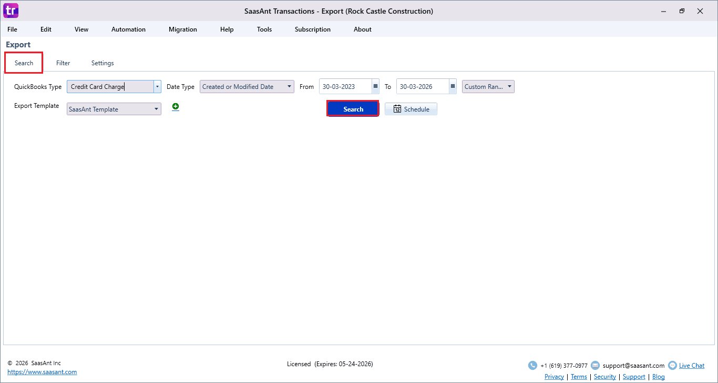Image resolution: width=718 pixels, height=383 pixels.
Task: Switch to the Filter tab
Action: click(x=63, y=63)
